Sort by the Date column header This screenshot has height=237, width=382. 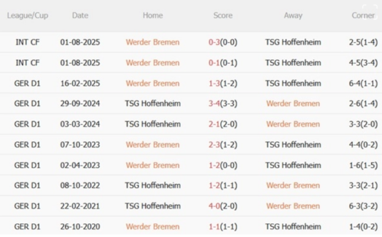(x=80, y=15)
